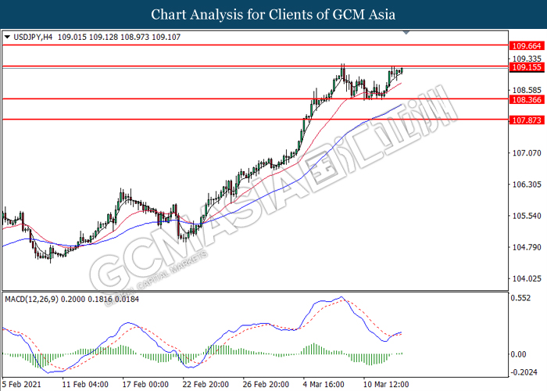Image resolution: width=547 pixels, height=391 pixels.
Task: Click the chart shift triangle marker
Action: (406, 33)
